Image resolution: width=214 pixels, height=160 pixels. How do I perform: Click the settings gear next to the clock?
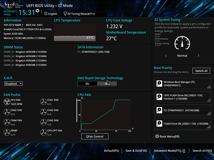37,11
